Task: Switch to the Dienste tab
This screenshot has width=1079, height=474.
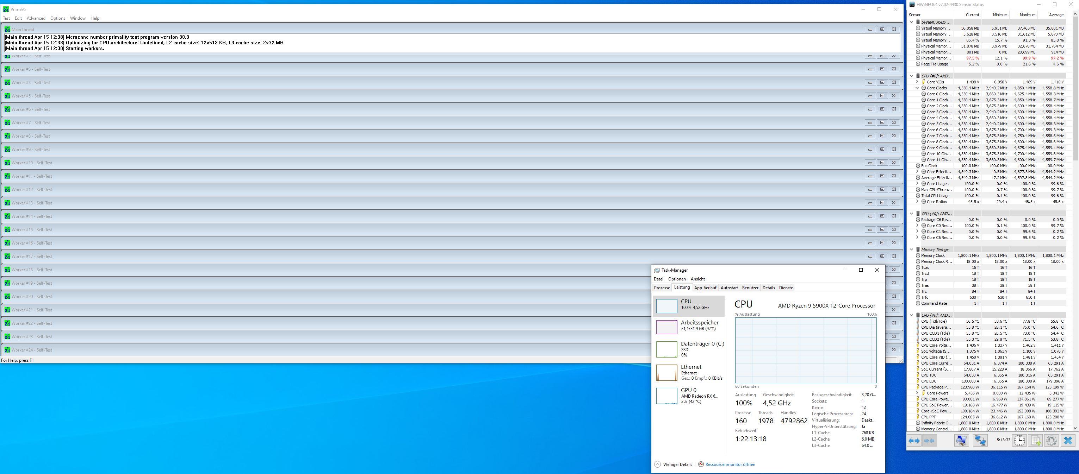Action: click(x=786, y=288)
